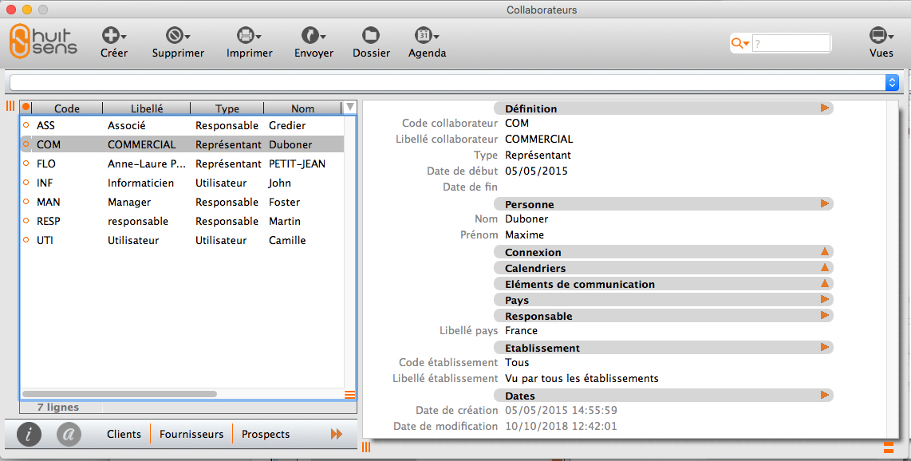Open the Imprimer printer menu
The width and height of the screenshot is (911, 461).
point(250,36)
